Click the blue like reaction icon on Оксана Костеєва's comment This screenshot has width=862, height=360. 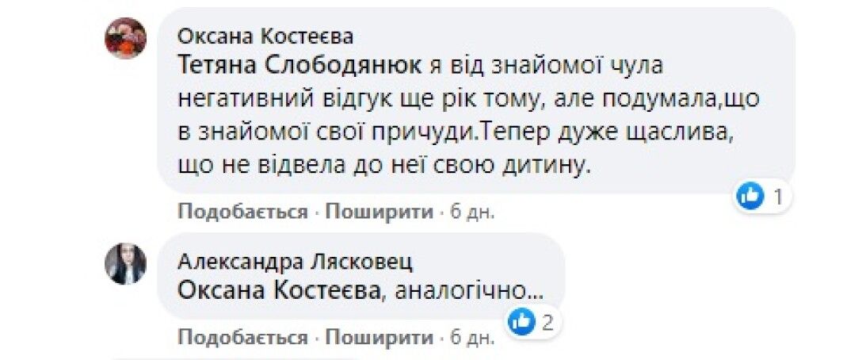click(749, 197)
